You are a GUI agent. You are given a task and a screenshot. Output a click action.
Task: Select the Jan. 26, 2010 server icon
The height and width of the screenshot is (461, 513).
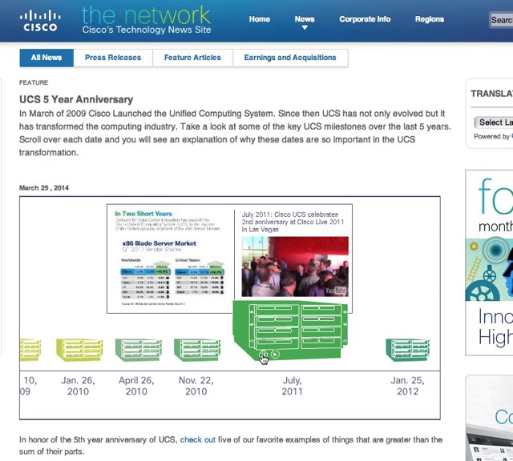point(79,350)
